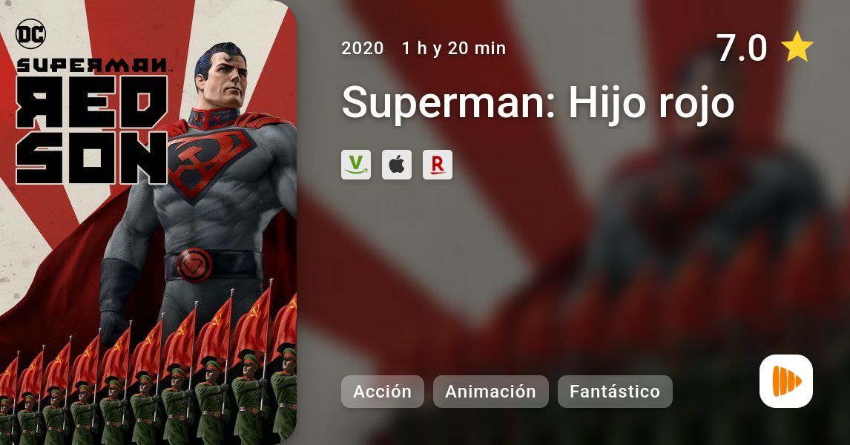850x445 pixels.
Task: Click the SUPERMAN wordmark on the poster
Action: click(92, 65)
